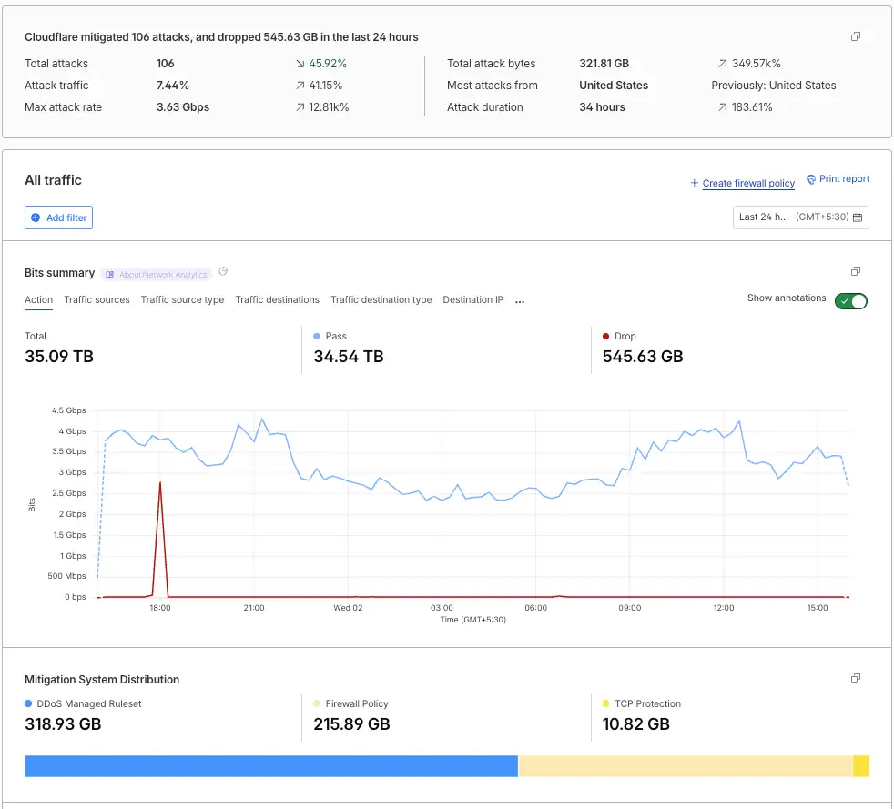Click the Attack duration 34 hours value

pos(602,107)
